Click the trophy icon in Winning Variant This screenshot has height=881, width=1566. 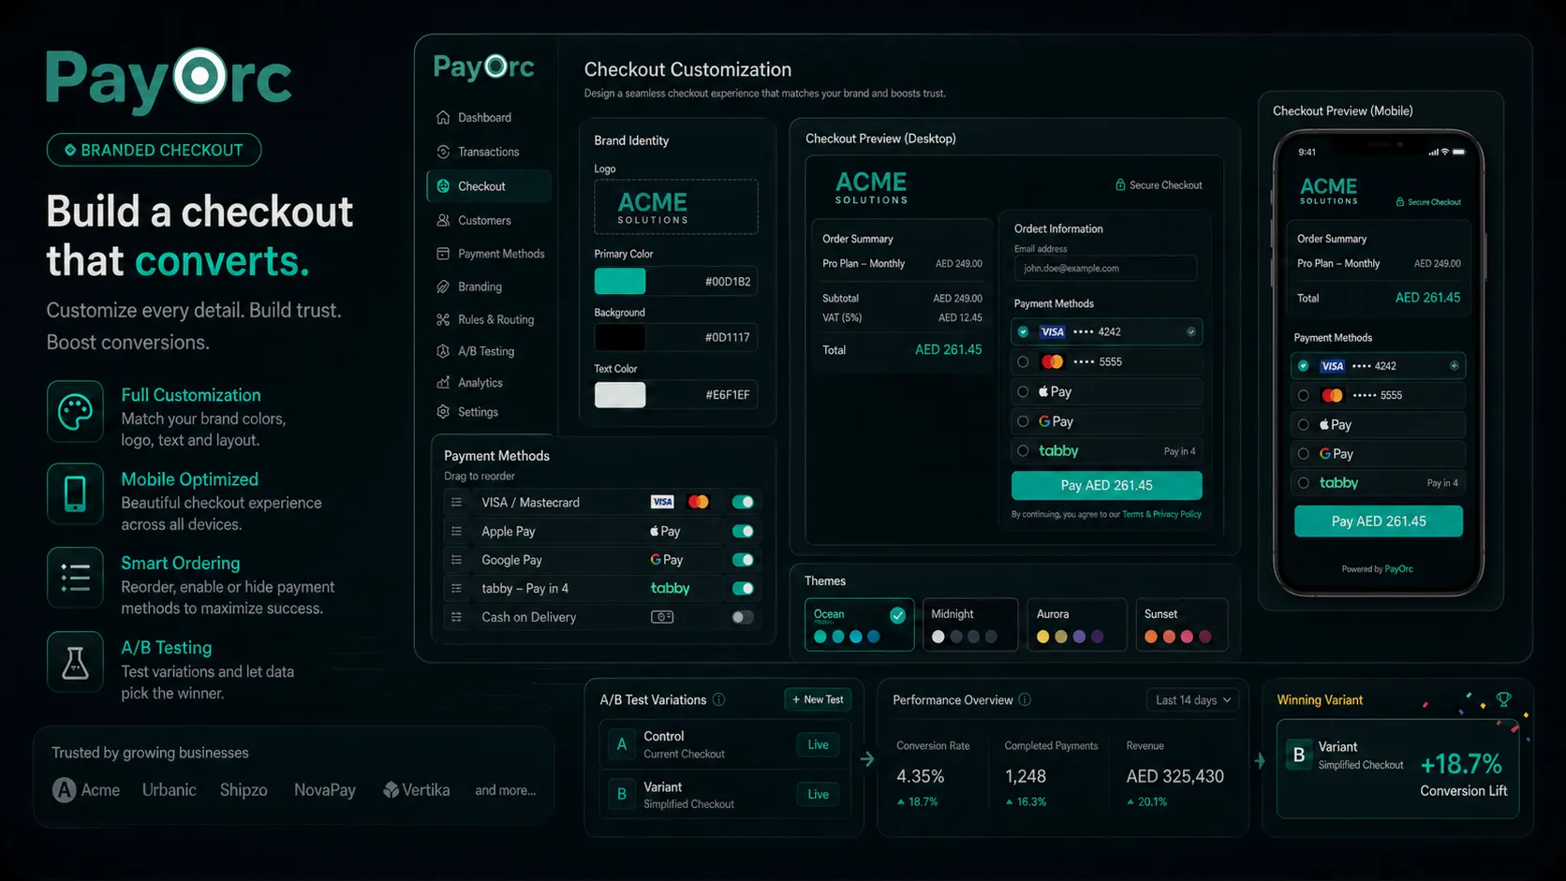pos(1503,699)
